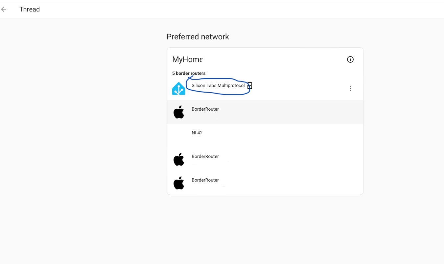Select the Home Assistant border router icon
Image resolution: width=444 pixels, height=264 pixels.
pyautogui.click(x=179, y=88)
